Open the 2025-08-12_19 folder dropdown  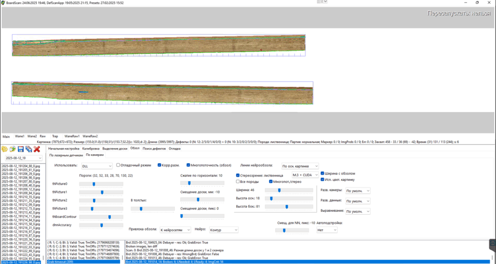[x=24, y=158]
